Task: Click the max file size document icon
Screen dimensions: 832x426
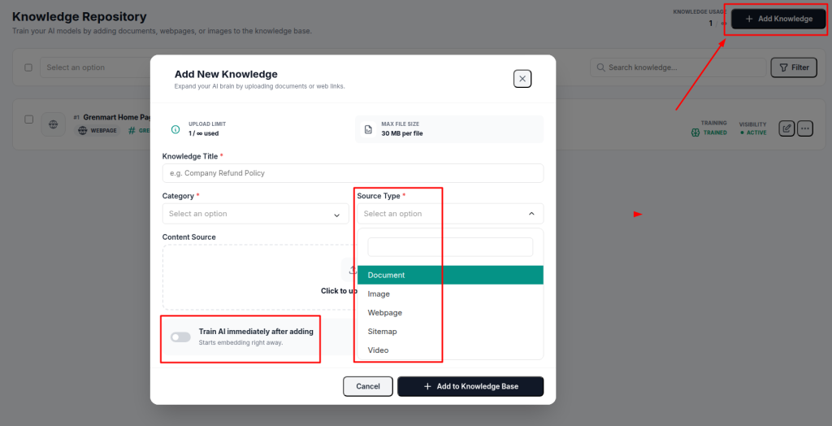Action: [368, 129]
